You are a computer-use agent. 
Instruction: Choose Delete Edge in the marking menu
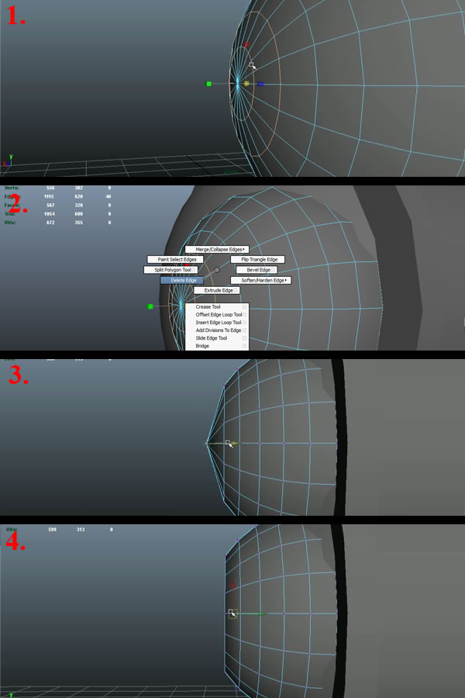click(181, 280)
